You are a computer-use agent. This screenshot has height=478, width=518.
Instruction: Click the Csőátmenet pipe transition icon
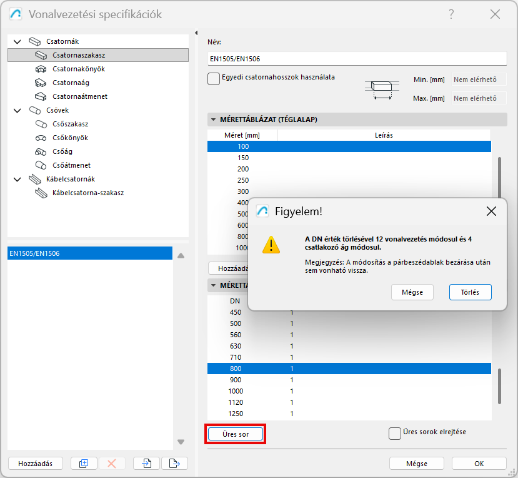41,165
